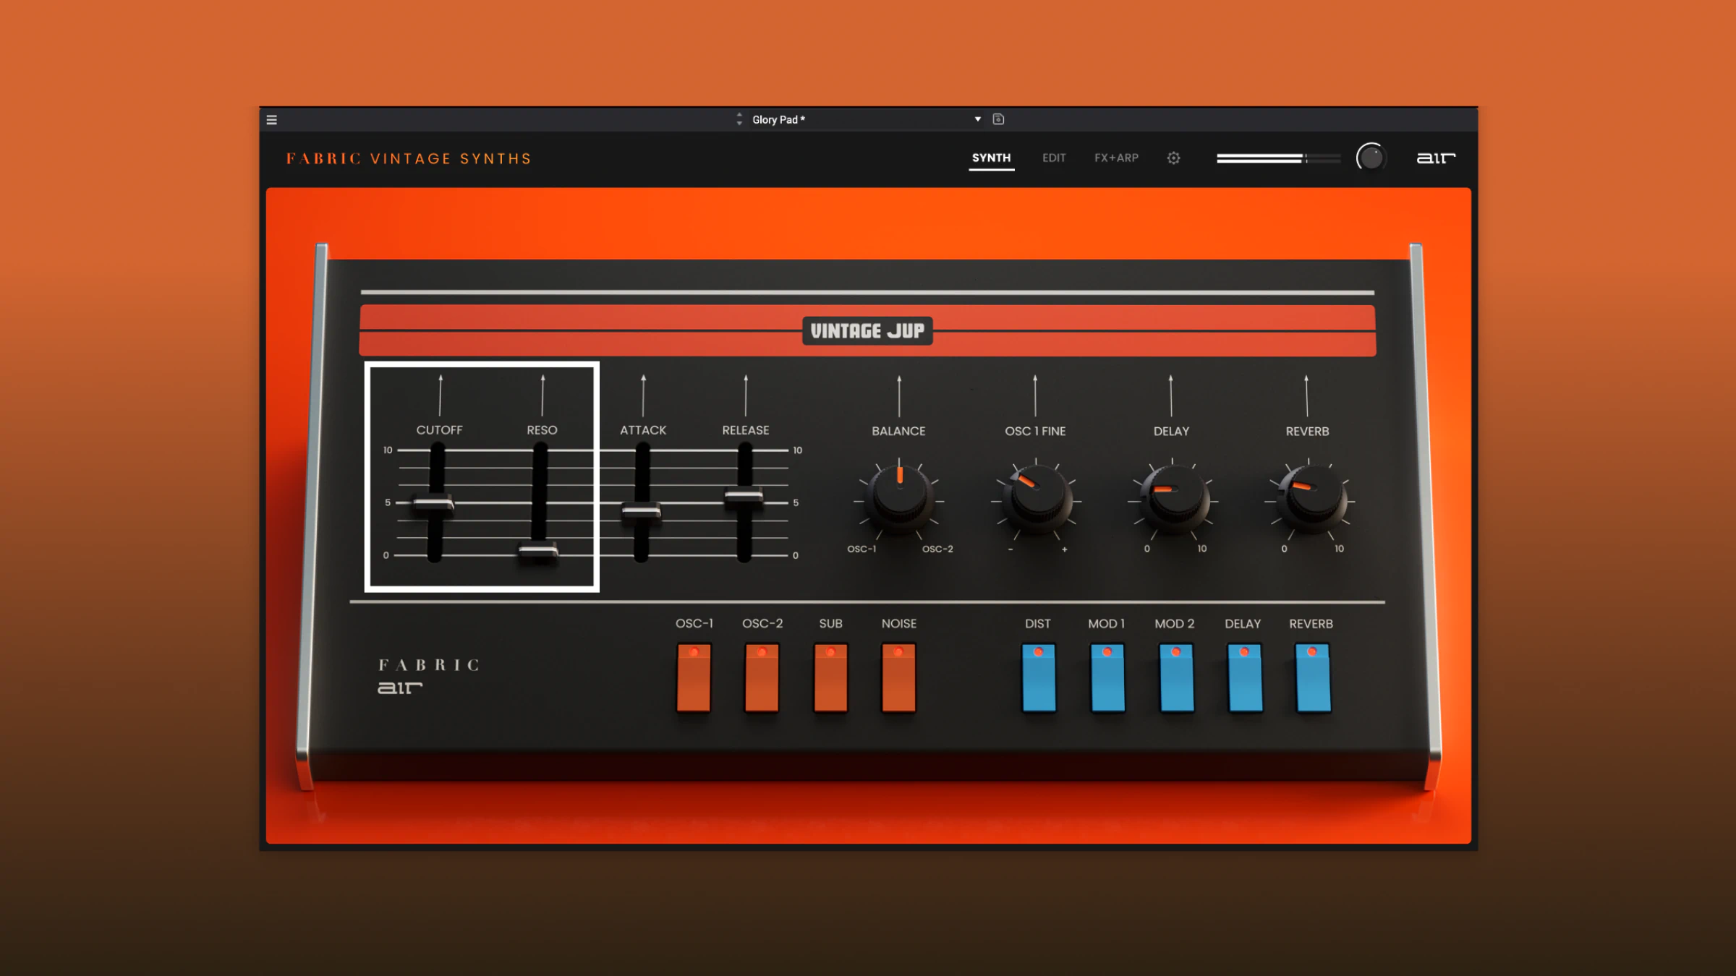
Task: Switch to the FX+ARP tab
Action: (1116, 158)
